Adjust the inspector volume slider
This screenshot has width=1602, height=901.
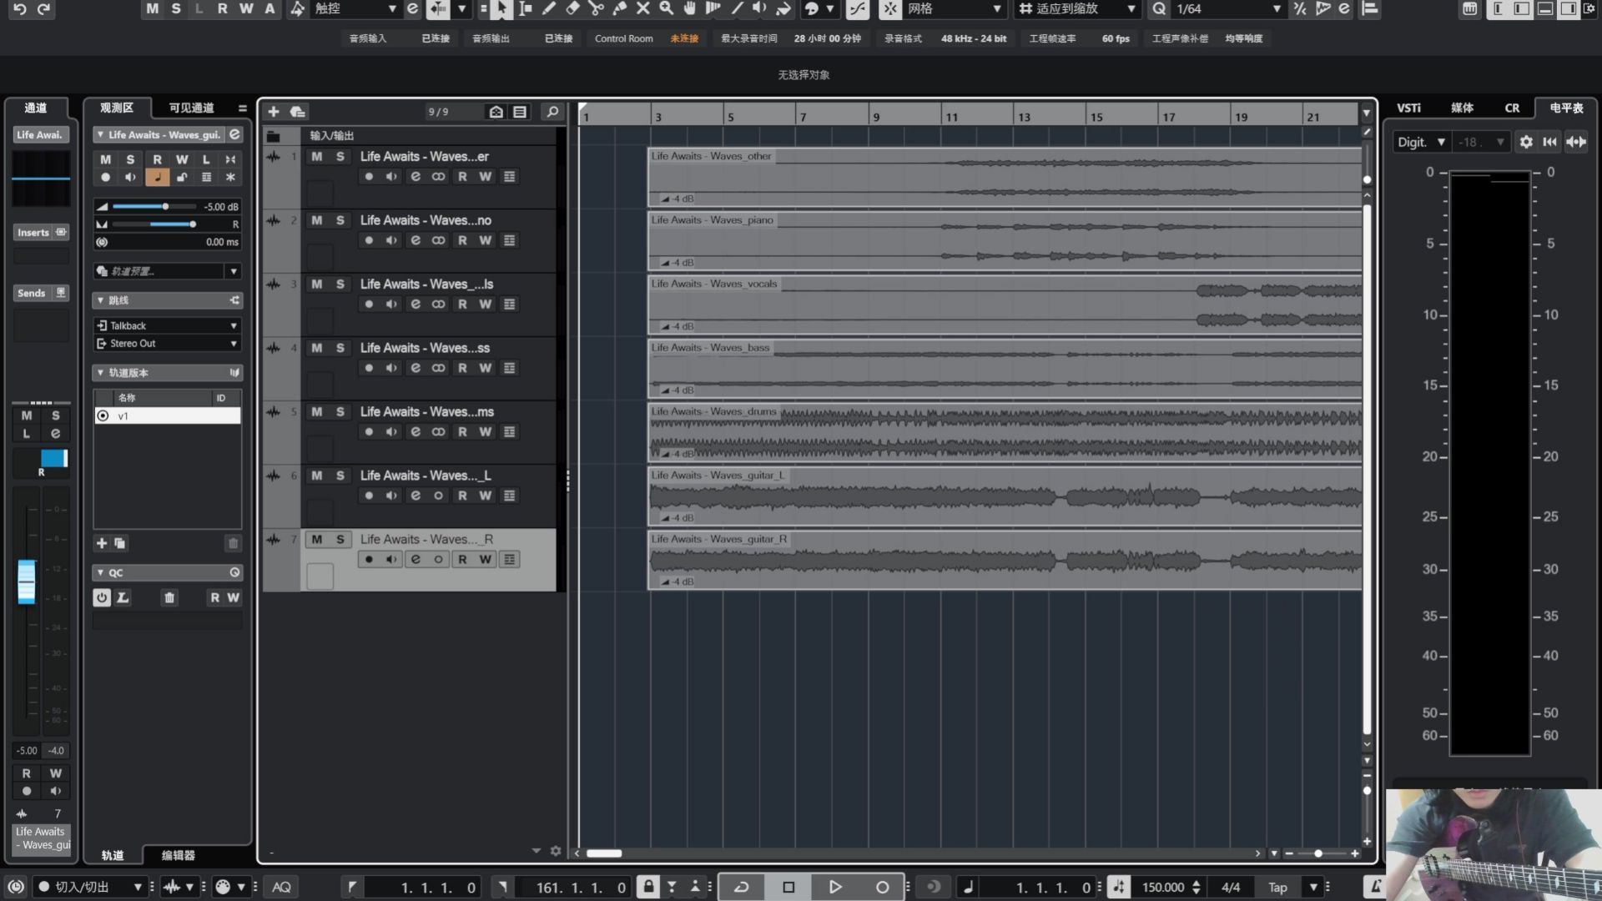[x=154, y=206]
